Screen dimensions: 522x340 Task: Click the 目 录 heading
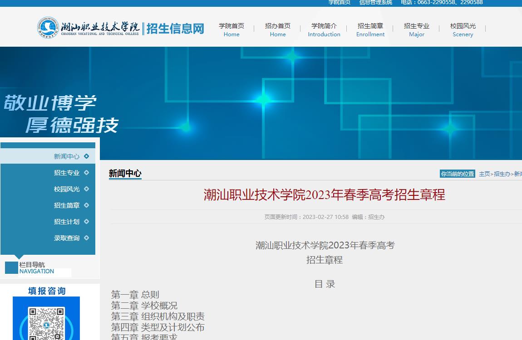[x=325, y=284]
